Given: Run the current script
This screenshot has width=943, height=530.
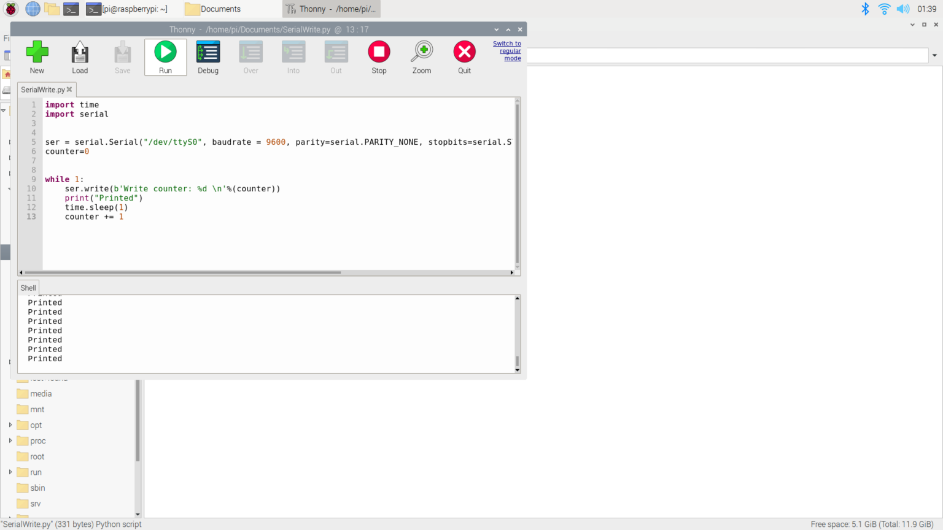Looking at the screenshot, I should tap(165, 57).
